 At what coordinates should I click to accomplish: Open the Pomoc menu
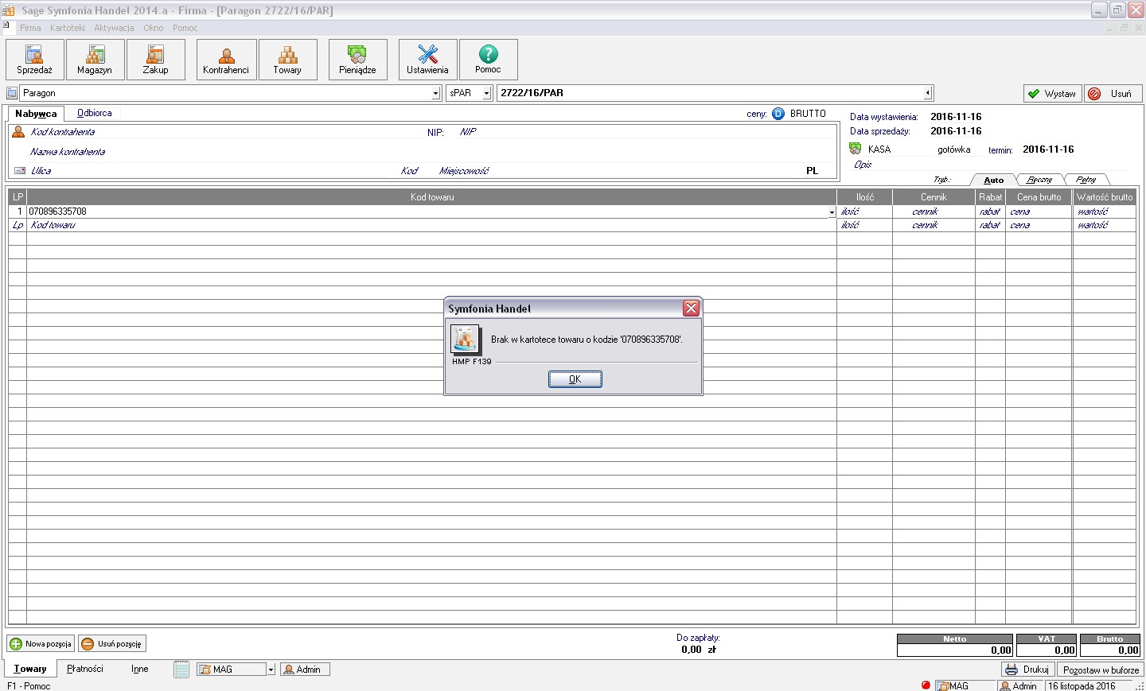185,28
